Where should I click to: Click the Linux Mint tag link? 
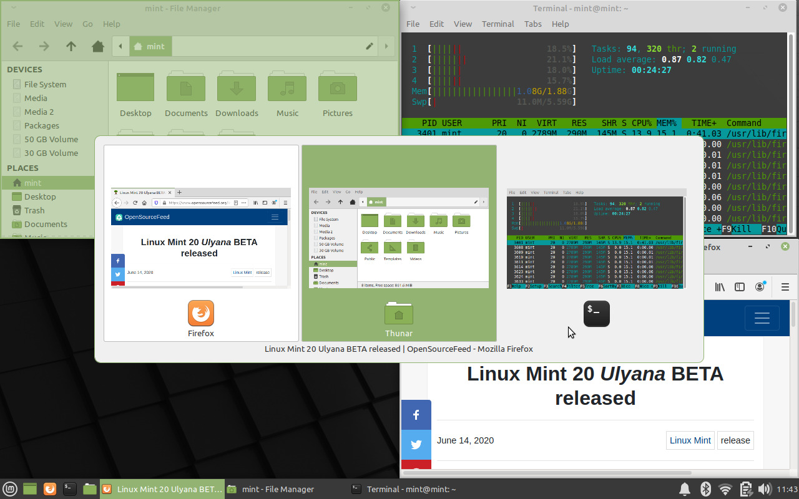(x=690, y=440)
